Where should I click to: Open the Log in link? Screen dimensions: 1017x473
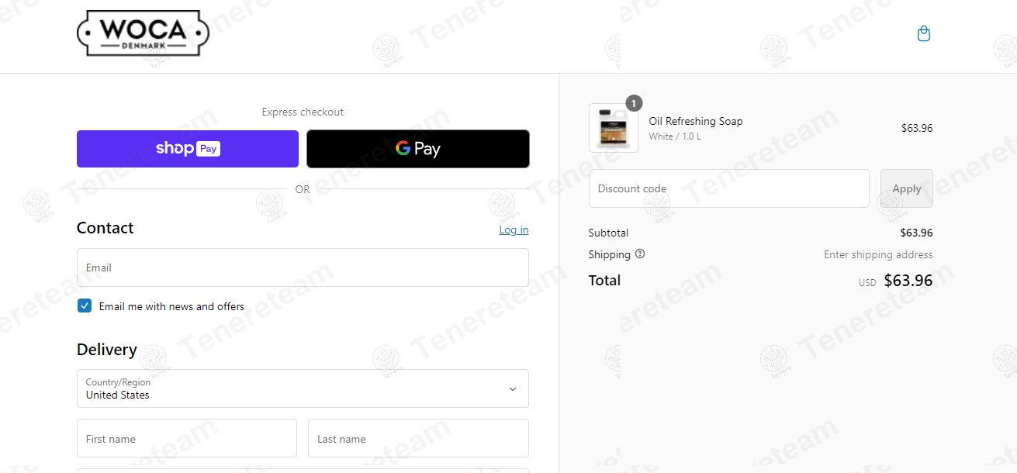tap(514, 230)
